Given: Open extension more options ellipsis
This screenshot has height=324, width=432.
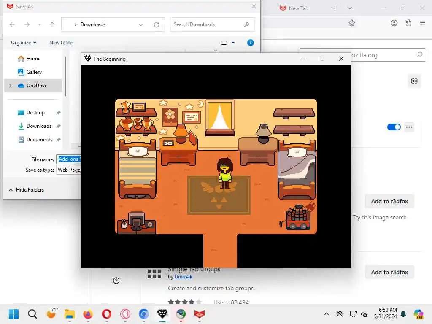Looking at the screenshot, I should (x=409, y=127).
